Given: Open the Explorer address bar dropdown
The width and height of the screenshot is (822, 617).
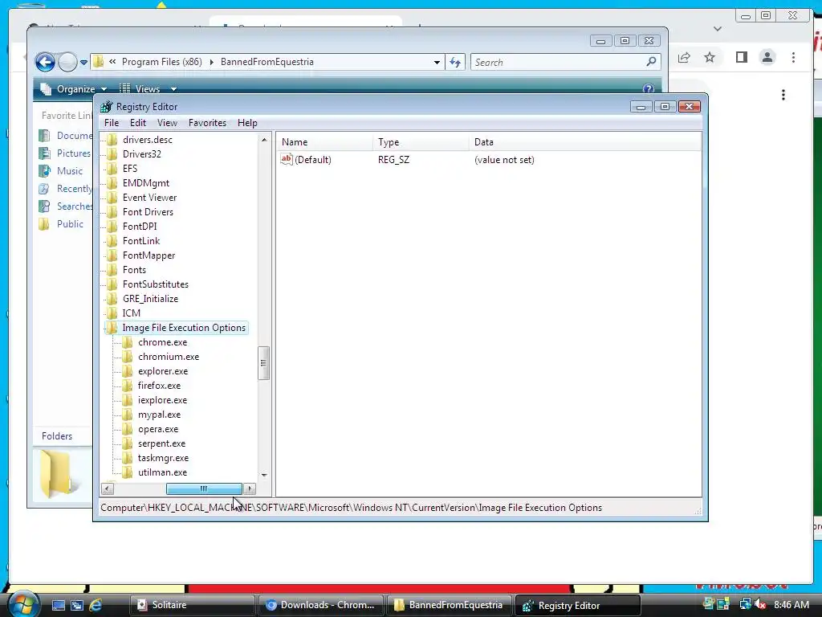Looking at the screenshot, I should pos(437,62).
